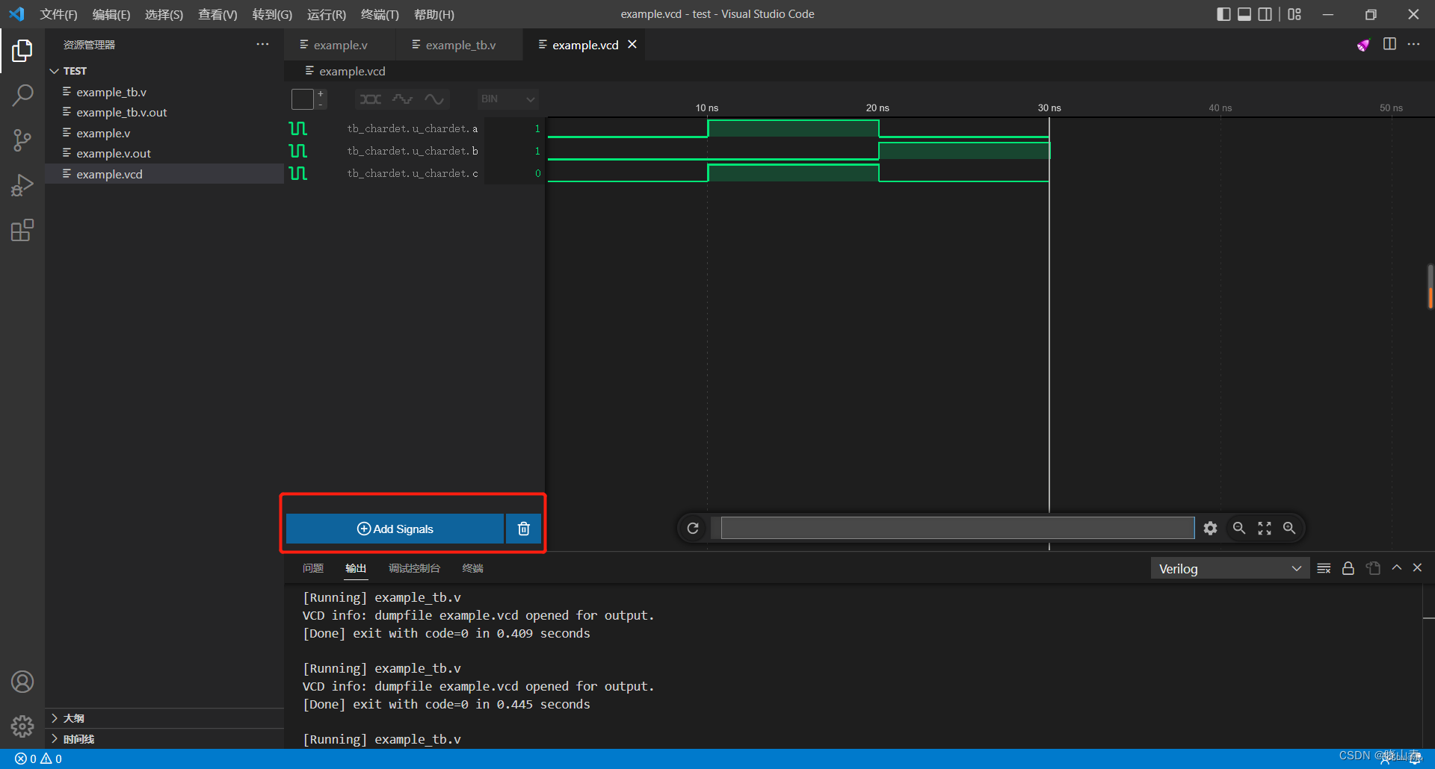Click the fit waveform to screen icon
This screenshot has height=769, width=1435.
tap(1264, 528)
